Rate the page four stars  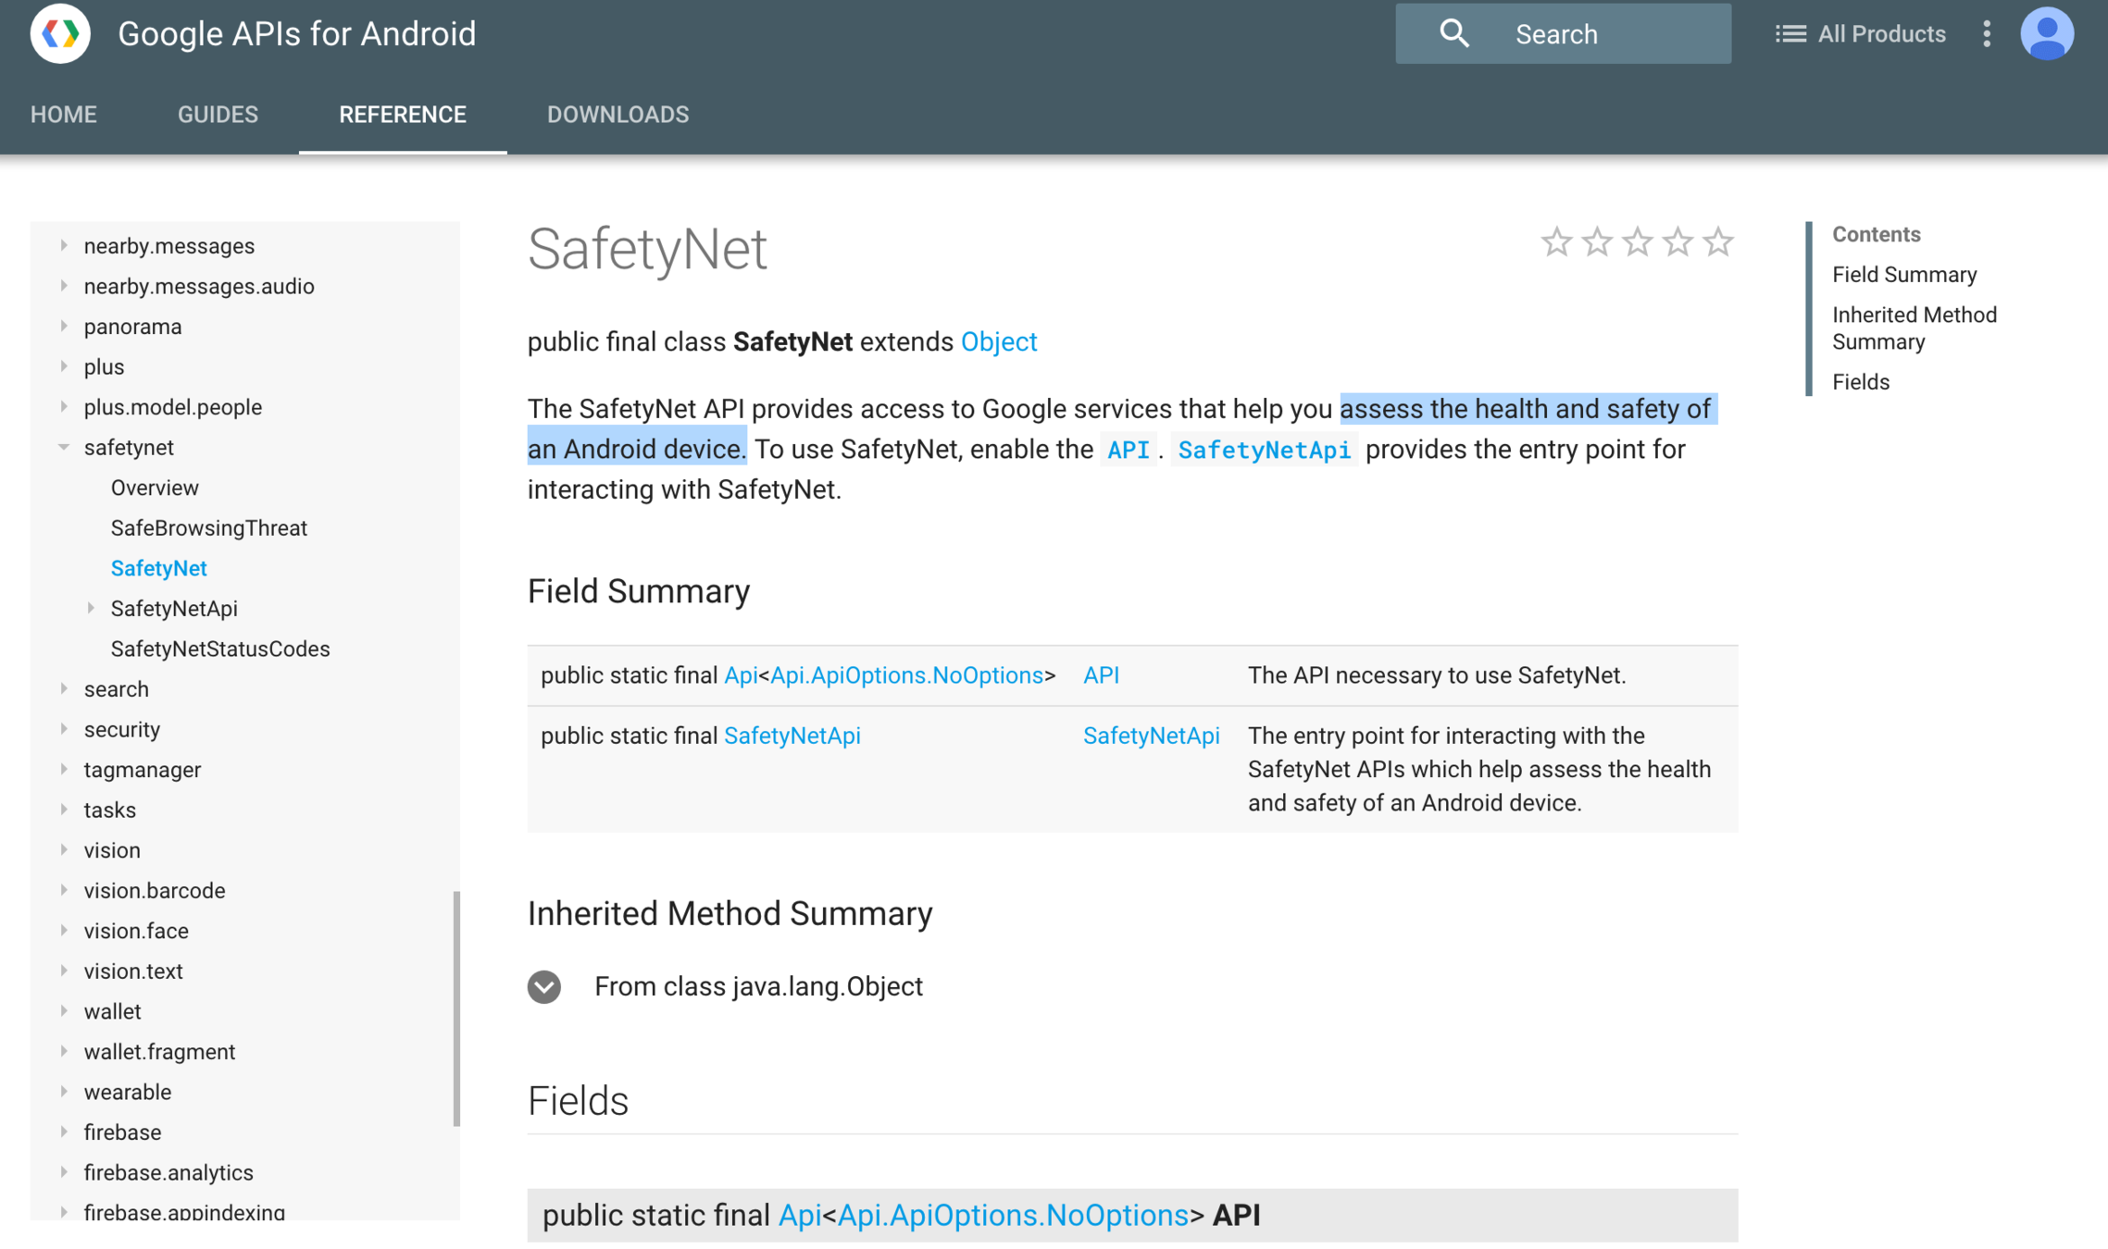pyautogui.click(x=1678, y=242)
